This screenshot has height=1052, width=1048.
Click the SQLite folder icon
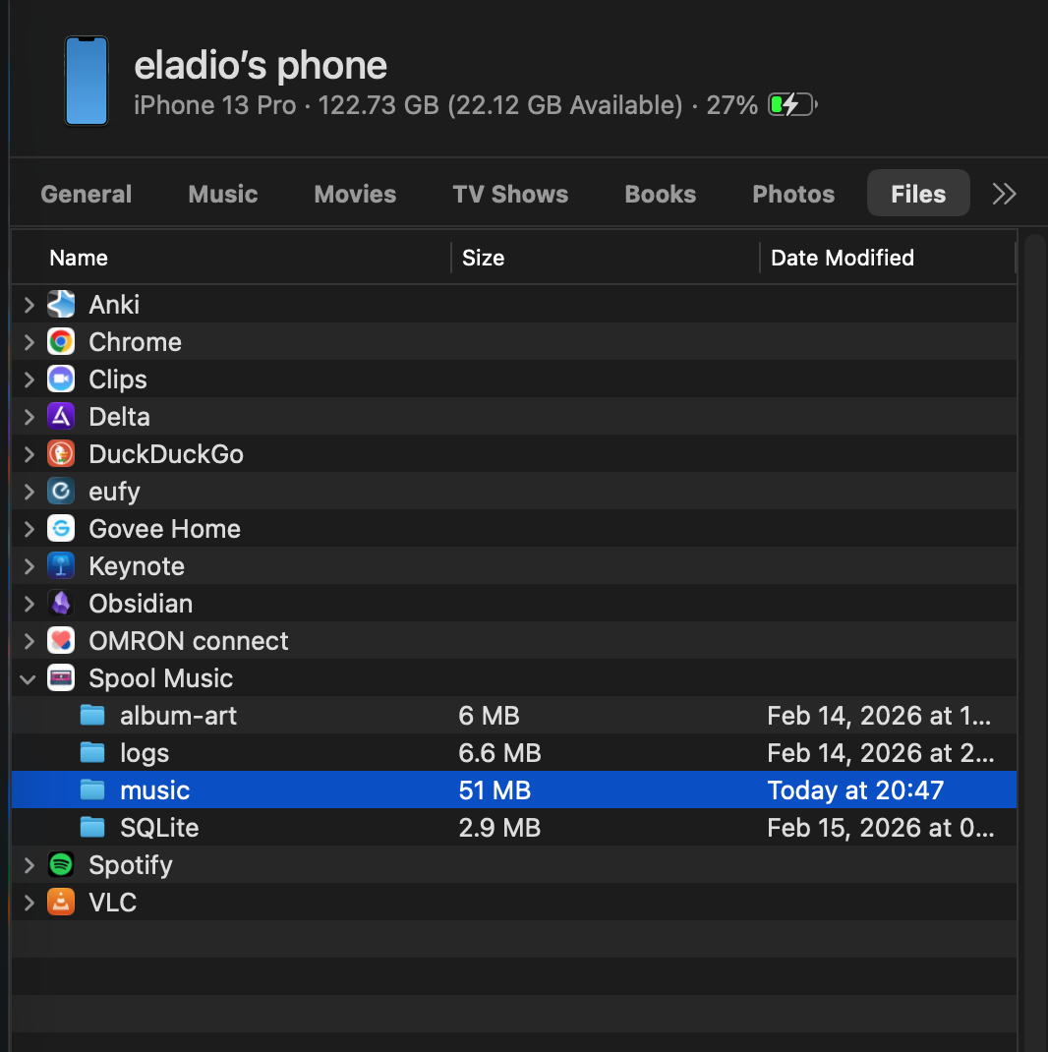[x=92, y=827]
